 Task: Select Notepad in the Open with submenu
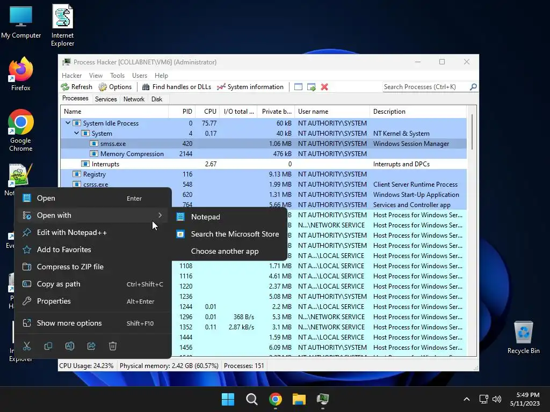point(229,217)
